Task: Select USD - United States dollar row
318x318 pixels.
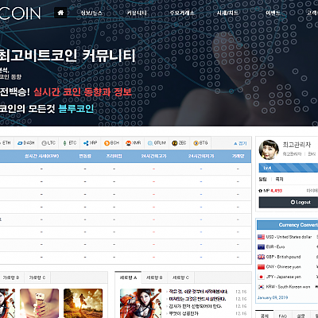Action: (287, 237)
